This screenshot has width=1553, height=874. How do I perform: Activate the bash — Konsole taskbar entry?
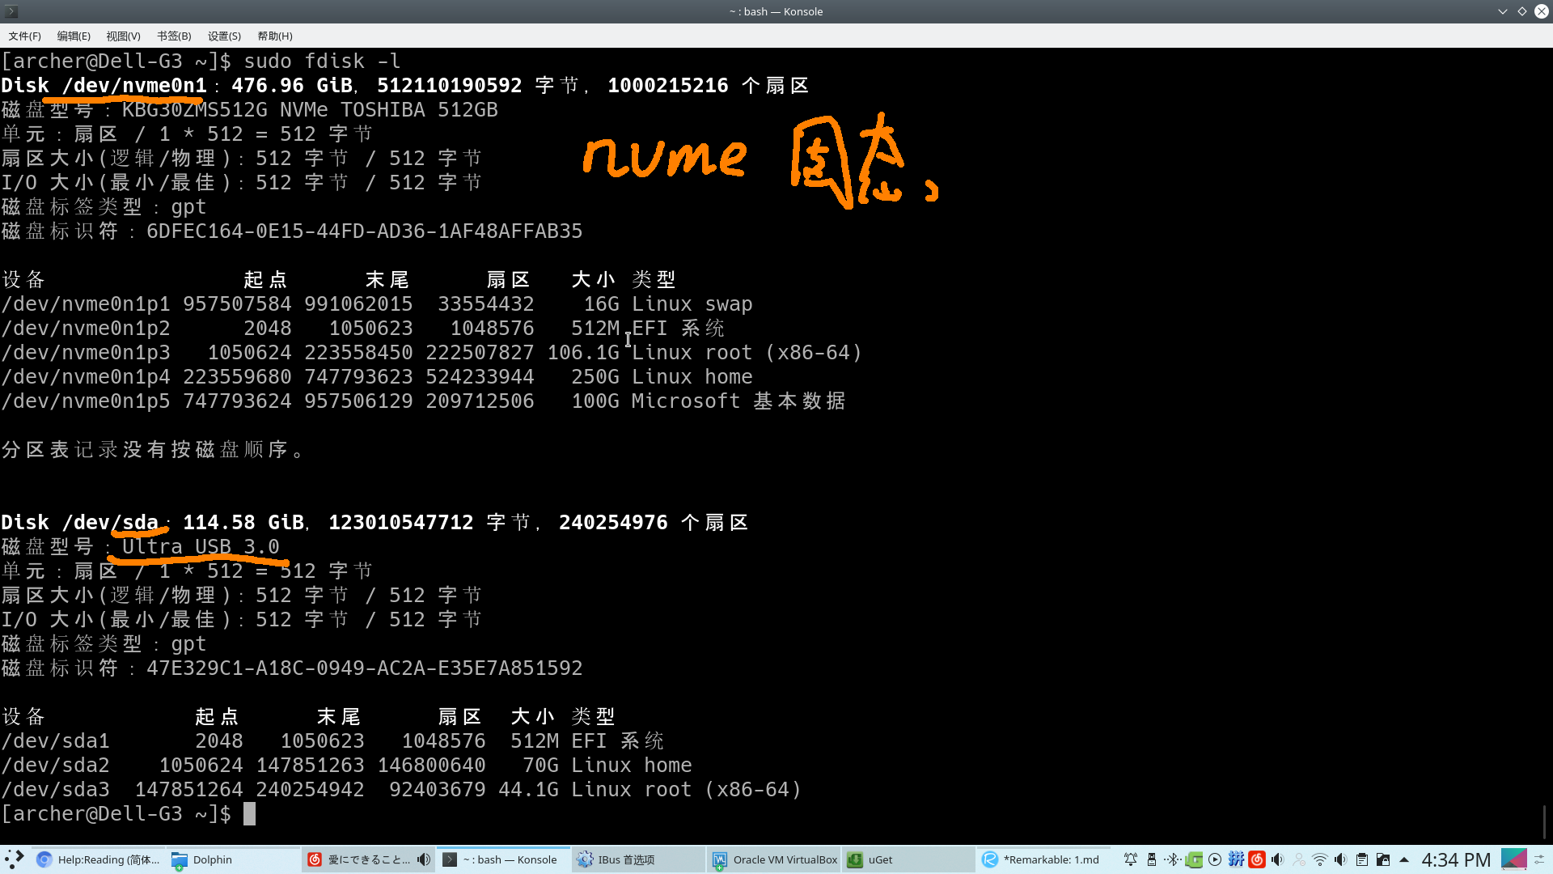[503, 859]
